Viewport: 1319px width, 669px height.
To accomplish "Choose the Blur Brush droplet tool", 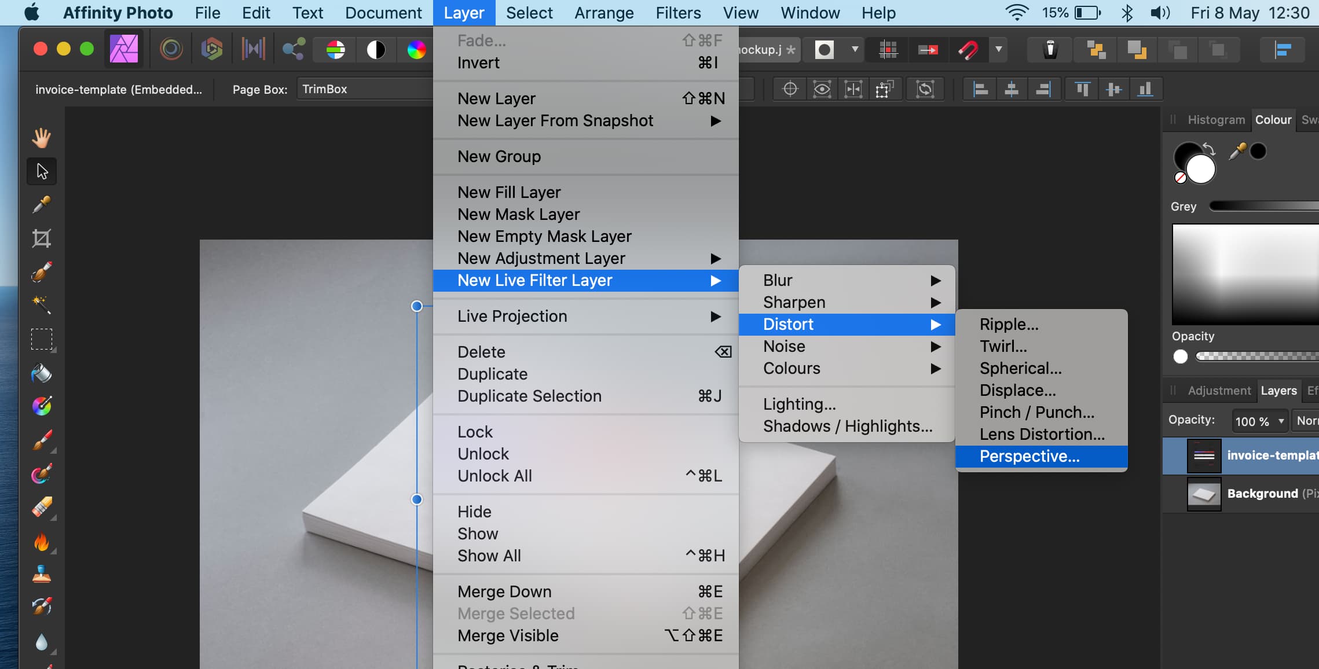I will 41,641.
